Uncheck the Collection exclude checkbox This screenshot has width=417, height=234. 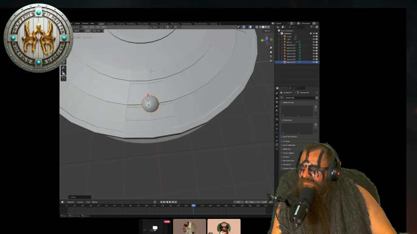click(x=311, y=33)
